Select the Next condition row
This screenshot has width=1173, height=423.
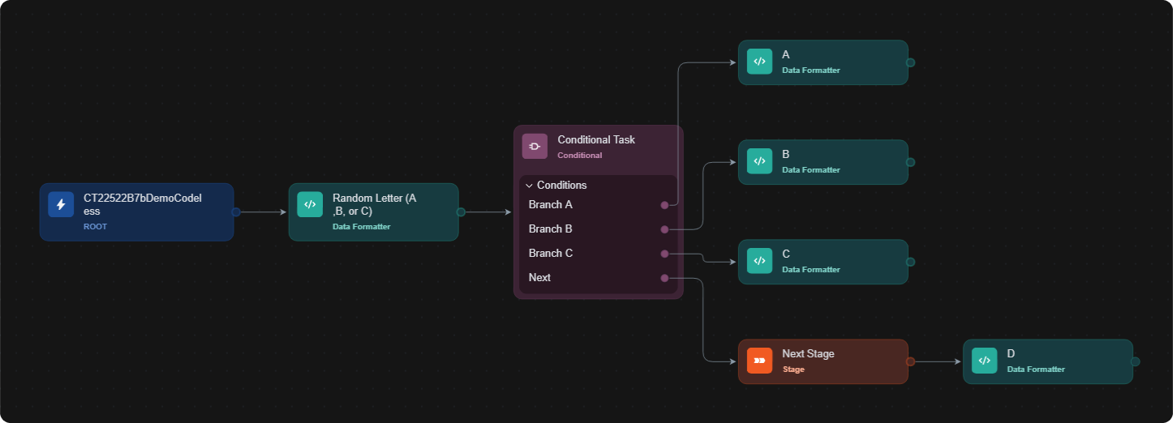(x=598, y=278)
